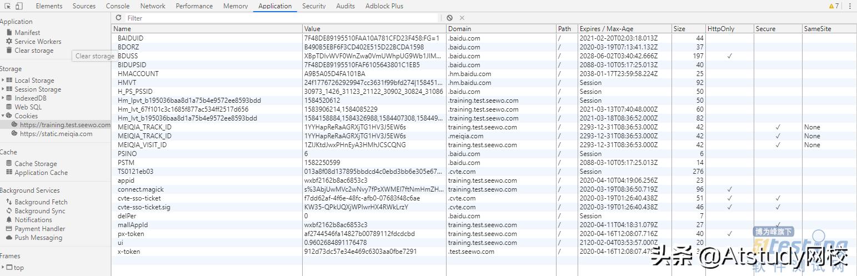Select the mallAppId cookie row

coord(484,225)
